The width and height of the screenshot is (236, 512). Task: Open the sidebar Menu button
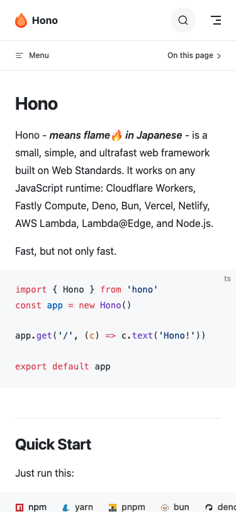tap(32, 55)
